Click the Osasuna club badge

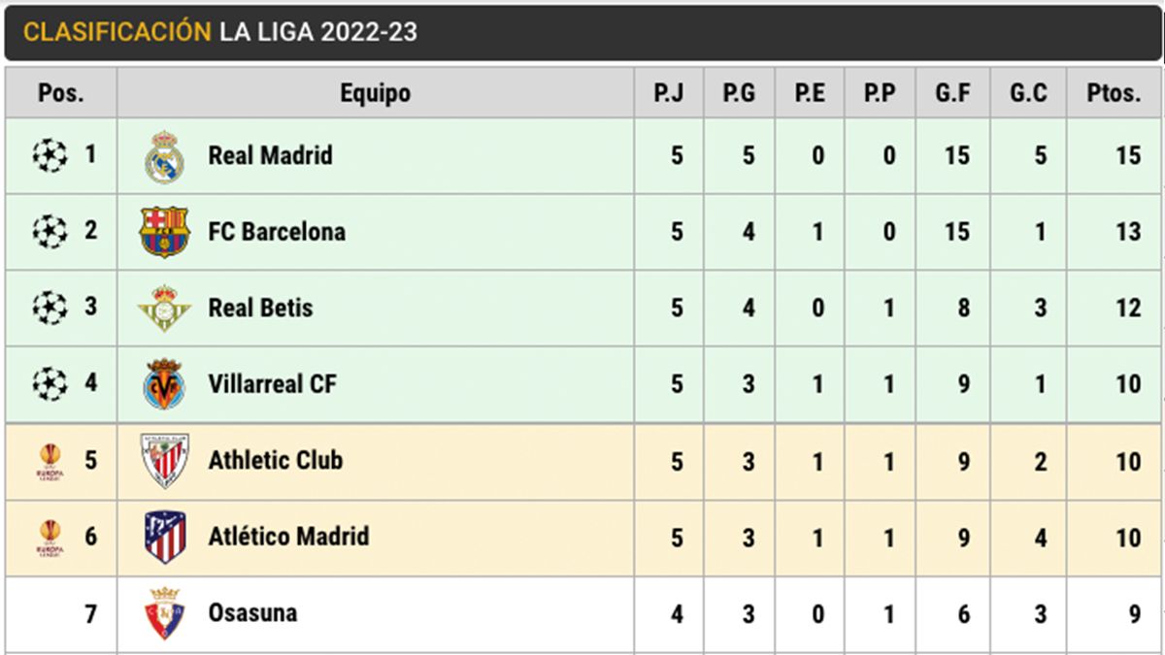pyautogui.click(x=164, y=613)
